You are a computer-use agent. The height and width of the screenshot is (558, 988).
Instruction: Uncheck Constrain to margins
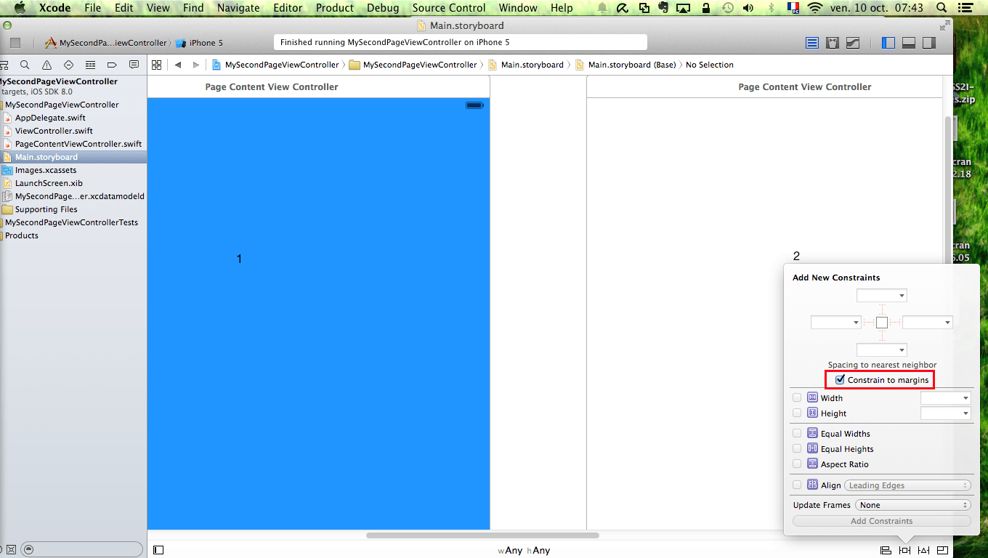[x=841, y=379]
